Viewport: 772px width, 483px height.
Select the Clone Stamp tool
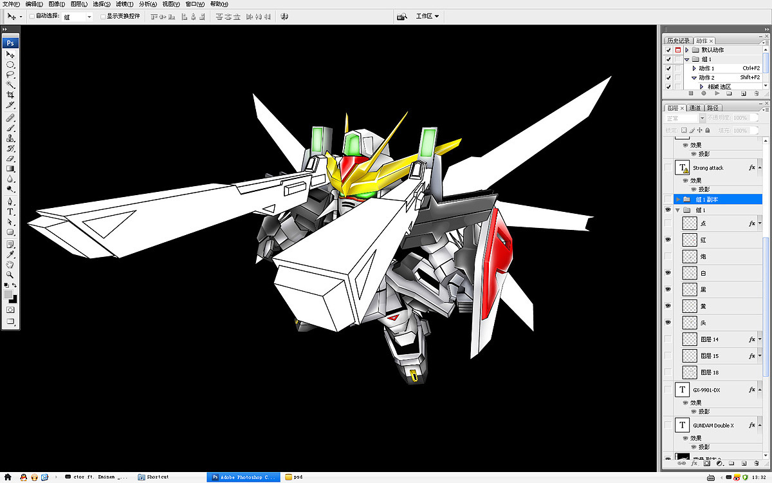click(x=10, y=138)
